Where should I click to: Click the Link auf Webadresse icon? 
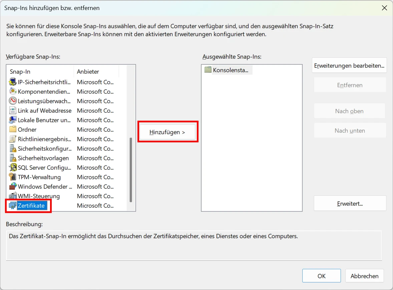point(13,110)
